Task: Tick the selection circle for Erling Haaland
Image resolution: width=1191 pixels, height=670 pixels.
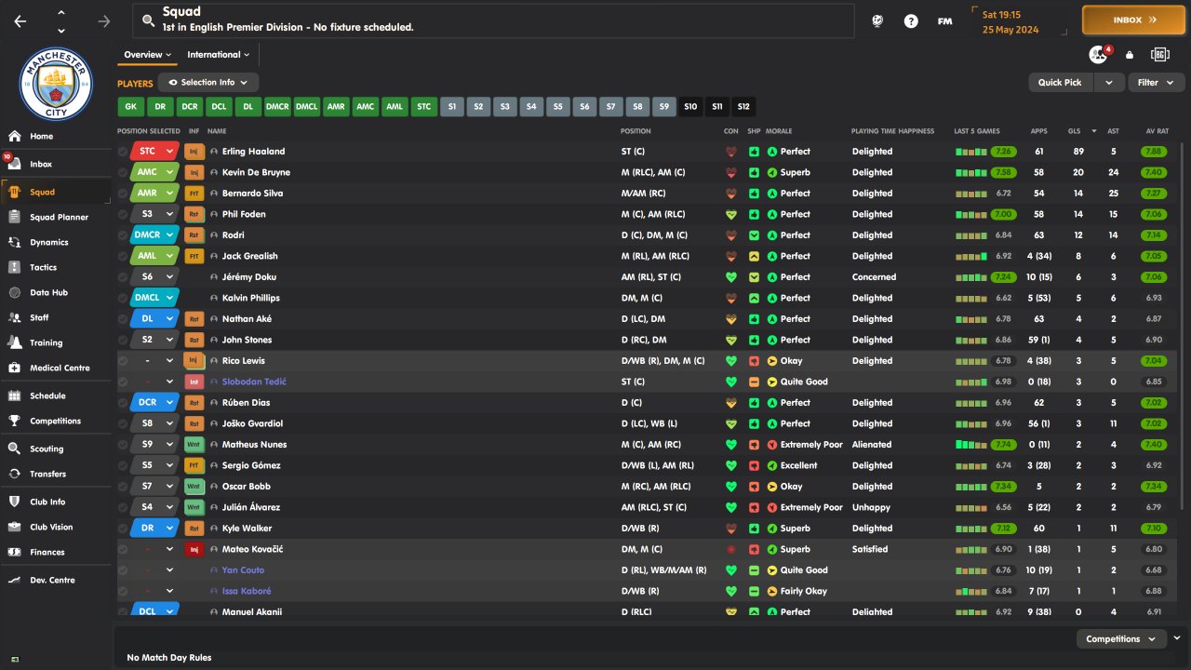Action: [x=123, y=151]
